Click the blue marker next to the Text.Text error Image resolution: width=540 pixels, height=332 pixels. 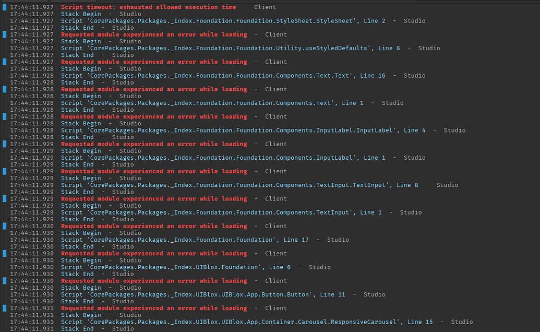(x=4, y=61)
